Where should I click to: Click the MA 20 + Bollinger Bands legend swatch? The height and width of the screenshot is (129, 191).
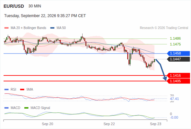6,28
